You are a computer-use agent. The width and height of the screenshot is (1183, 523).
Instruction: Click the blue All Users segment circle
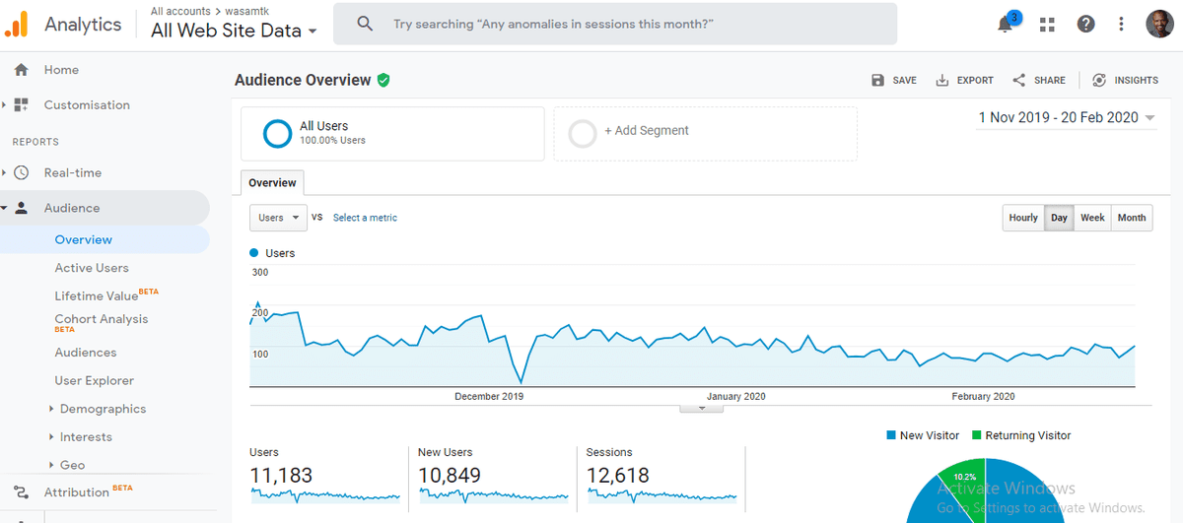coord(277,134)
